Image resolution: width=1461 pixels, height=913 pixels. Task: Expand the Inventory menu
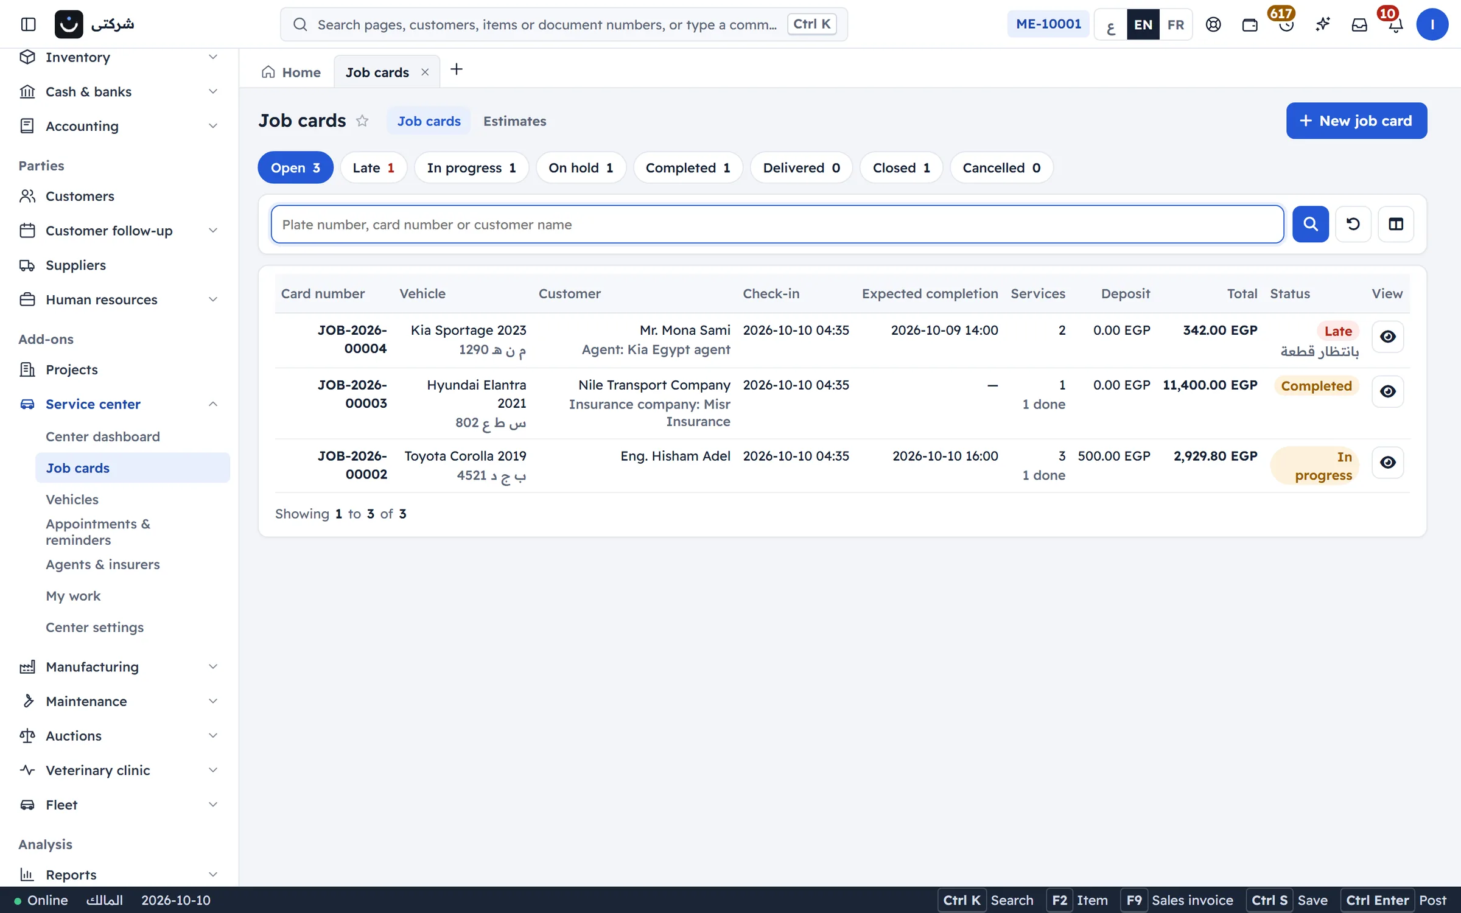(x=119, y=57)
